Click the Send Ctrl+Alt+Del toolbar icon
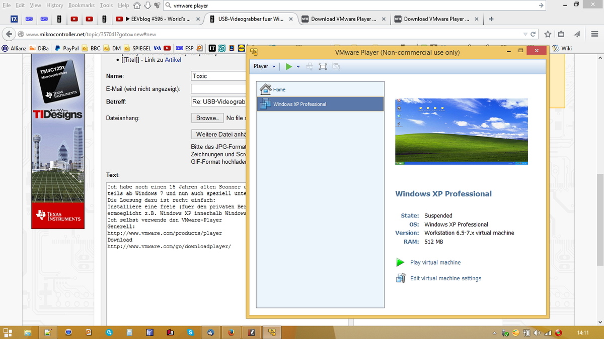Viewport: 604px width, 339px height. (310, 66)
